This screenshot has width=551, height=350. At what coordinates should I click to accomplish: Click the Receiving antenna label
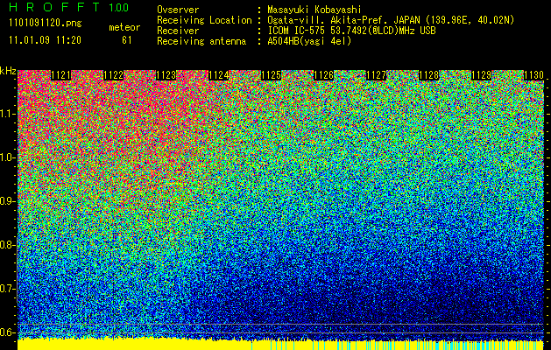click(201, 41)
